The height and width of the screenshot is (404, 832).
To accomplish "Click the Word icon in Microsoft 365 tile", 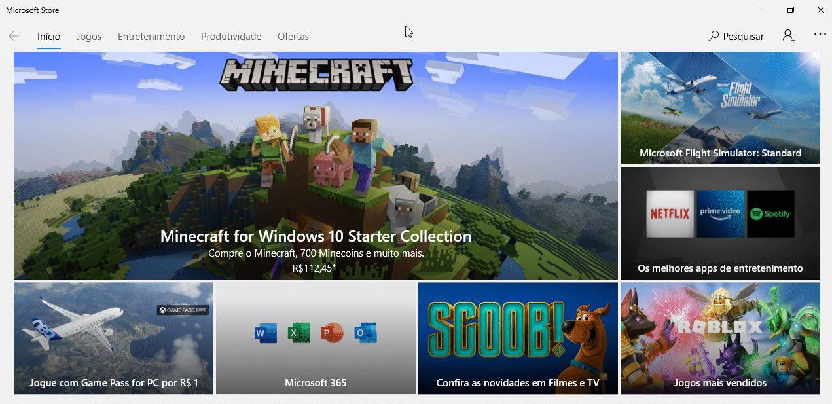I will pos(266,333).
